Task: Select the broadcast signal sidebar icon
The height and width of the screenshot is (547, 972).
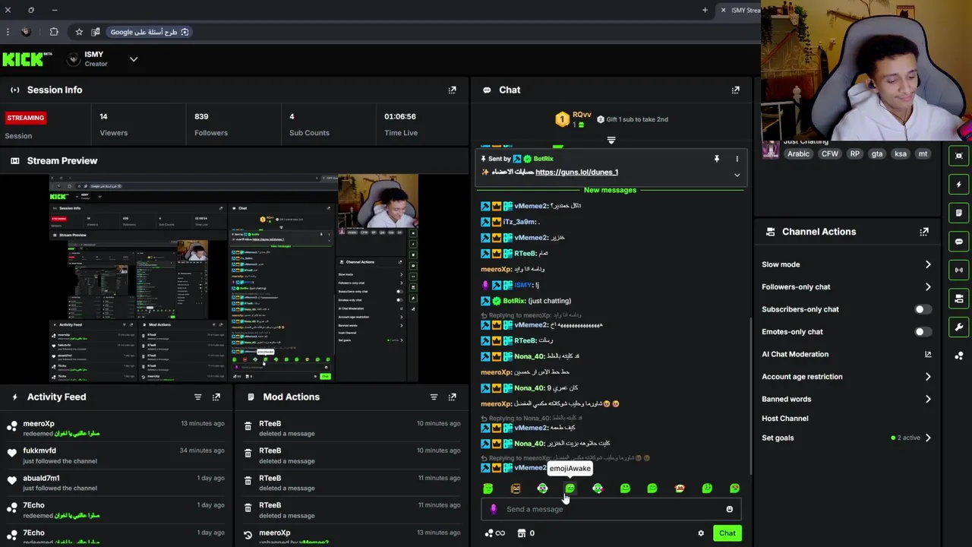Action: [959, 270]
